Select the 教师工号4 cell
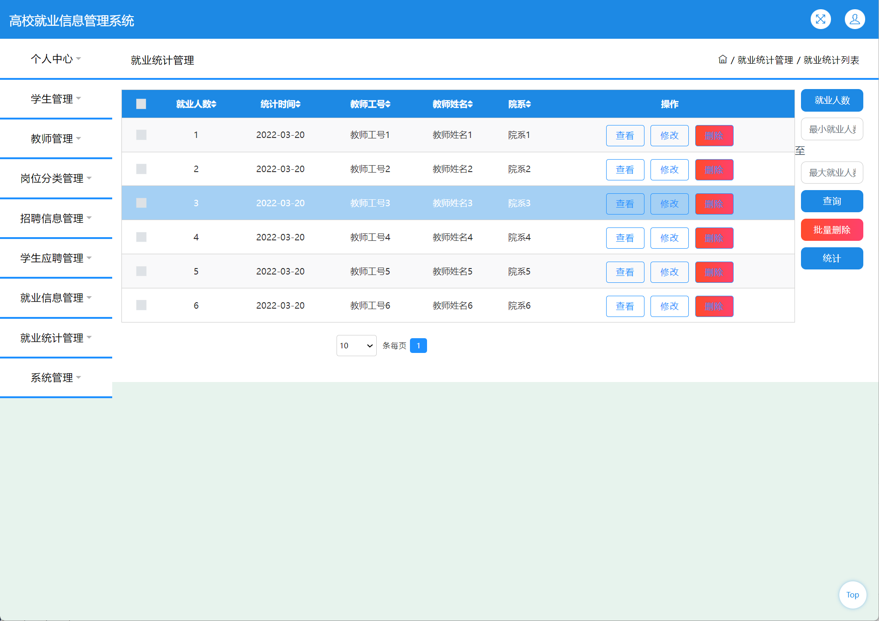This screenshot has height=621, width=879. click(x=370, y=237)
